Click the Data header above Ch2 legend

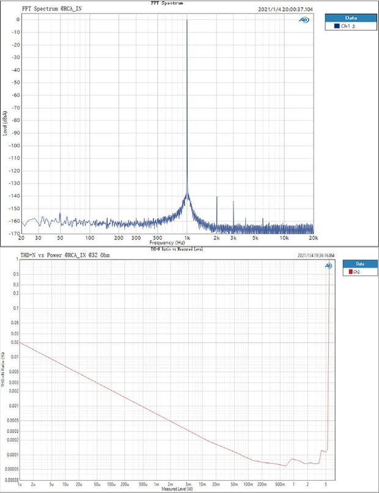(360, 264)
